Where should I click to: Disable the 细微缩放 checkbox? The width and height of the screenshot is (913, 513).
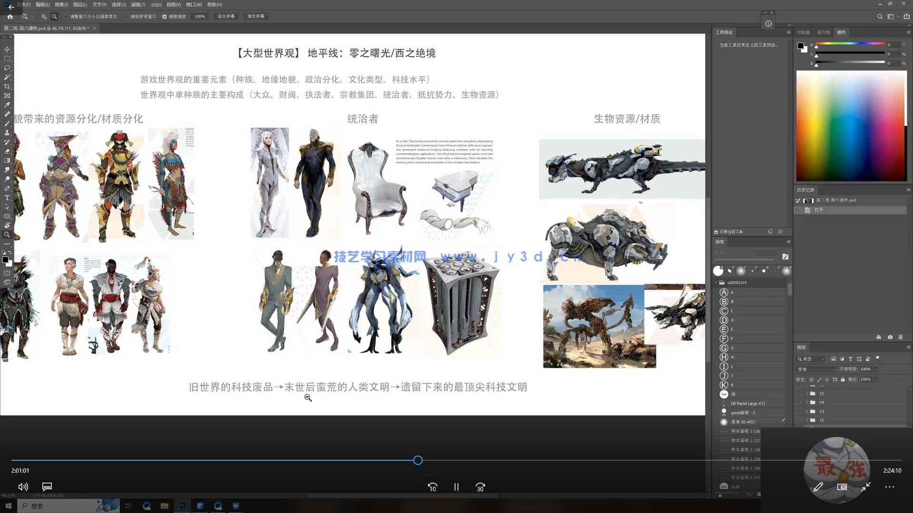click(x=164, y=17)
